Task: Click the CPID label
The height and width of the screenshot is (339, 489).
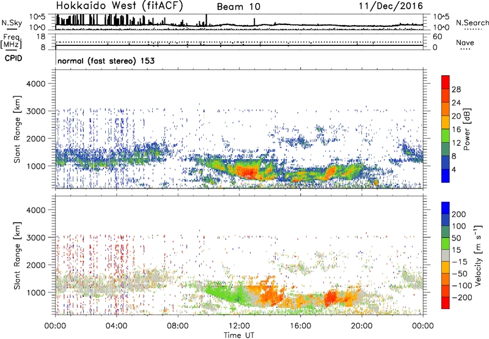Action: (13, 58)
